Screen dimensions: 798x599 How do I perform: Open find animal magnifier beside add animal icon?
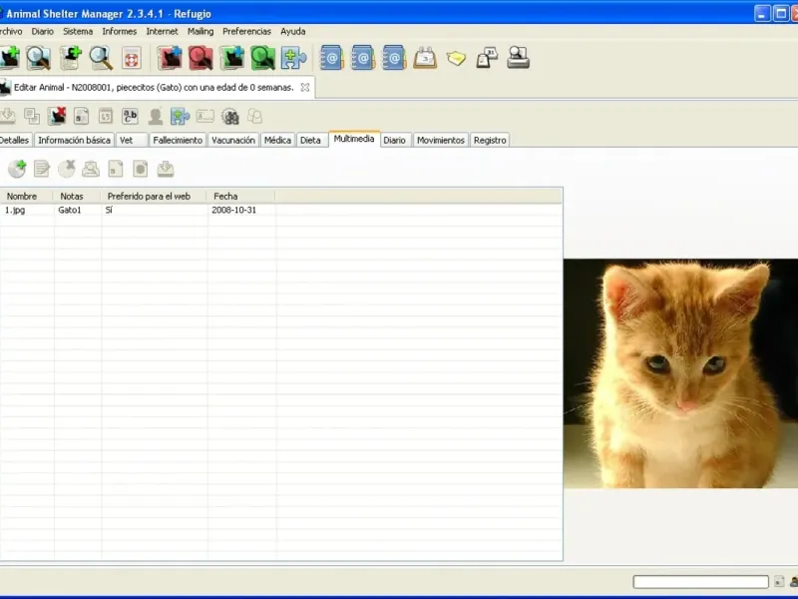pyautogui.click(x=39, y=58)
